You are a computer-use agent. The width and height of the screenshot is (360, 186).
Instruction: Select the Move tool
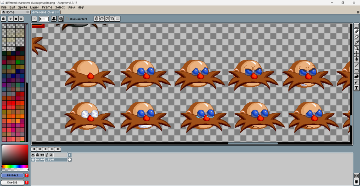(356, 54)
